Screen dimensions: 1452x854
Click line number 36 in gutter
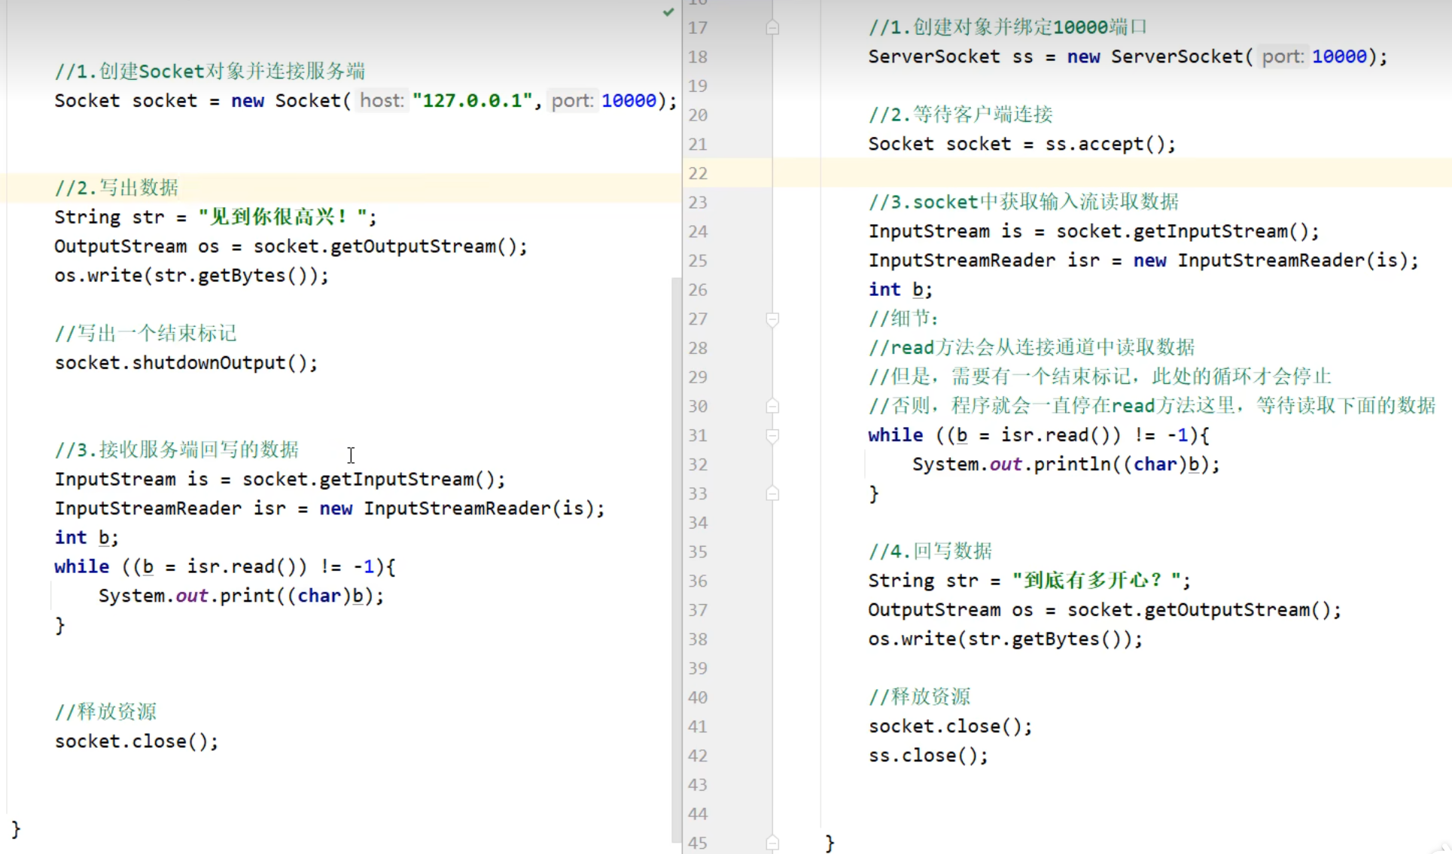tap(698, 581)
